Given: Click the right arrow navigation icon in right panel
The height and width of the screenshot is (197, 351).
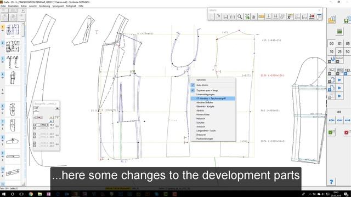Looking at the screenshot, I should point(347,120).
